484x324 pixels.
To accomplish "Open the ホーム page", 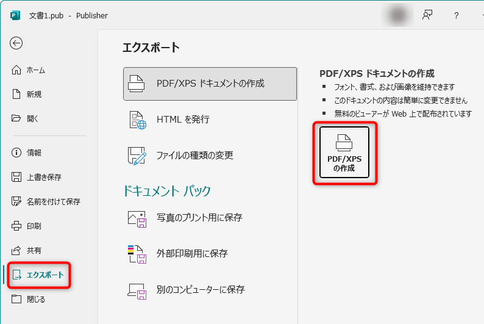I will point(35,70).
